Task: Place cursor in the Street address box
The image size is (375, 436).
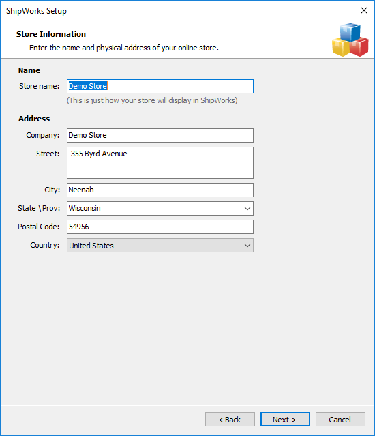Action: 160,162
